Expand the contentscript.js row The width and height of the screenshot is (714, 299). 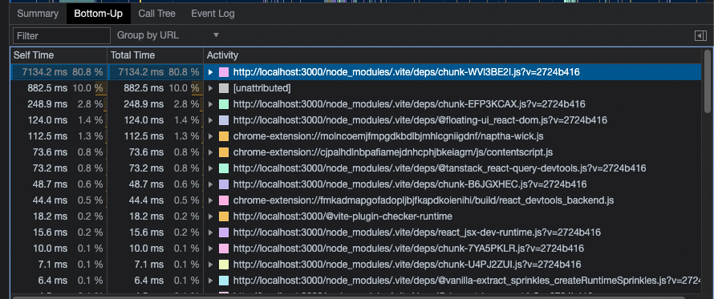point(210,152)
